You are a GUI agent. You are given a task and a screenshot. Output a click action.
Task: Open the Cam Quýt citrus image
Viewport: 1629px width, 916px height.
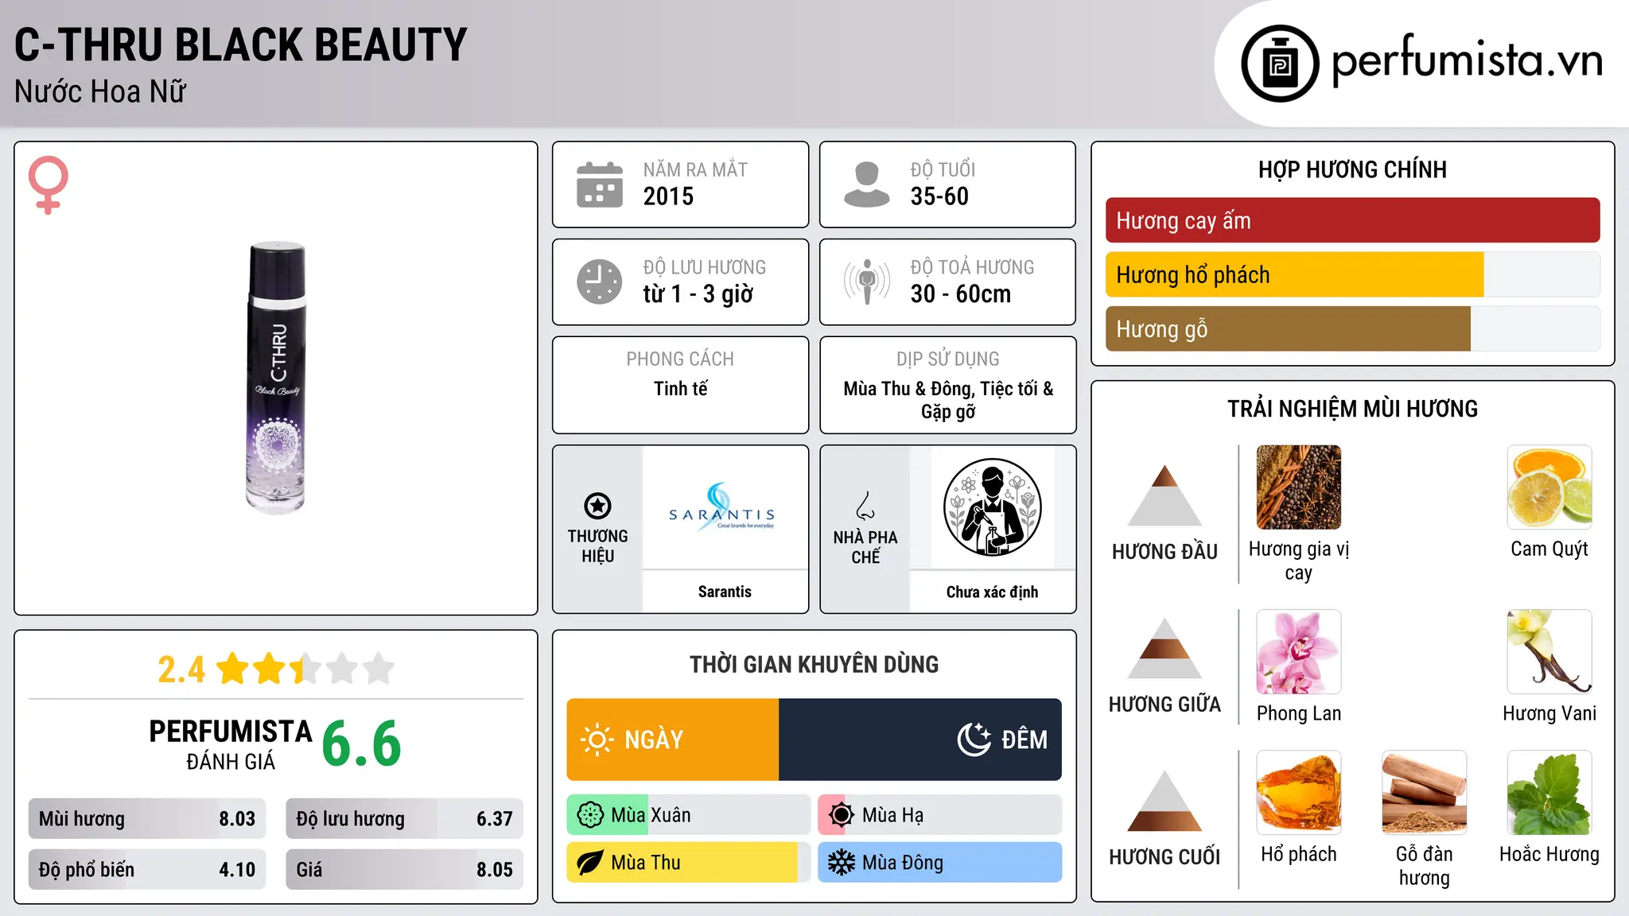click(x=1549, y=487)
